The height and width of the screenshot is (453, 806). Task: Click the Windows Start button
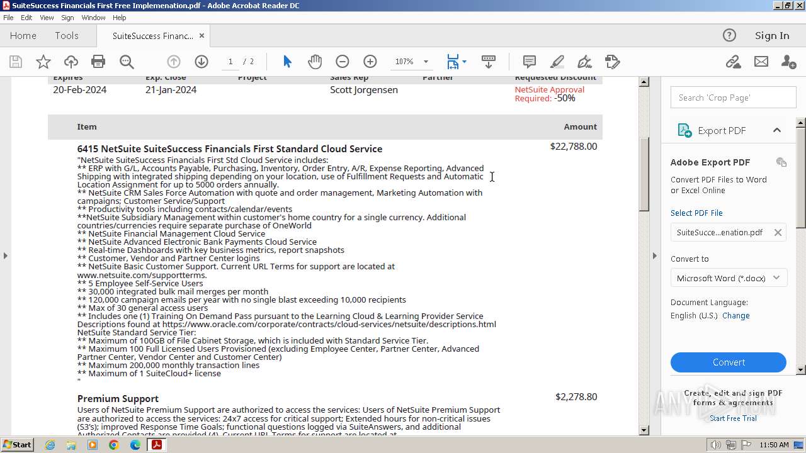click(x=18, y=445)
